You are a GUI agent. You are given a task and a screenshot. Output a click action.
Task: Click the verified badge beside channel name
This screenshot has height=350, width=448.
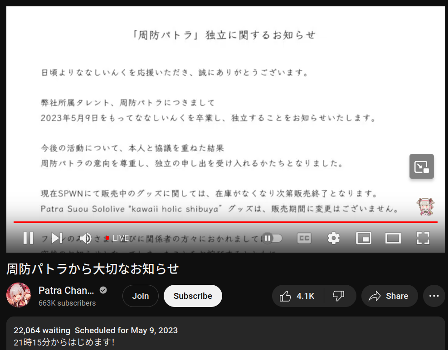coord(103,290)
